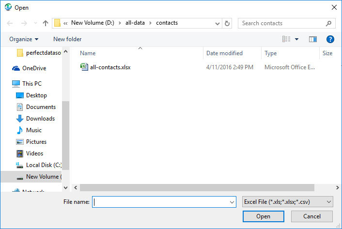
Task: Expand the File name history dropdown
Action: click(232, 202)
